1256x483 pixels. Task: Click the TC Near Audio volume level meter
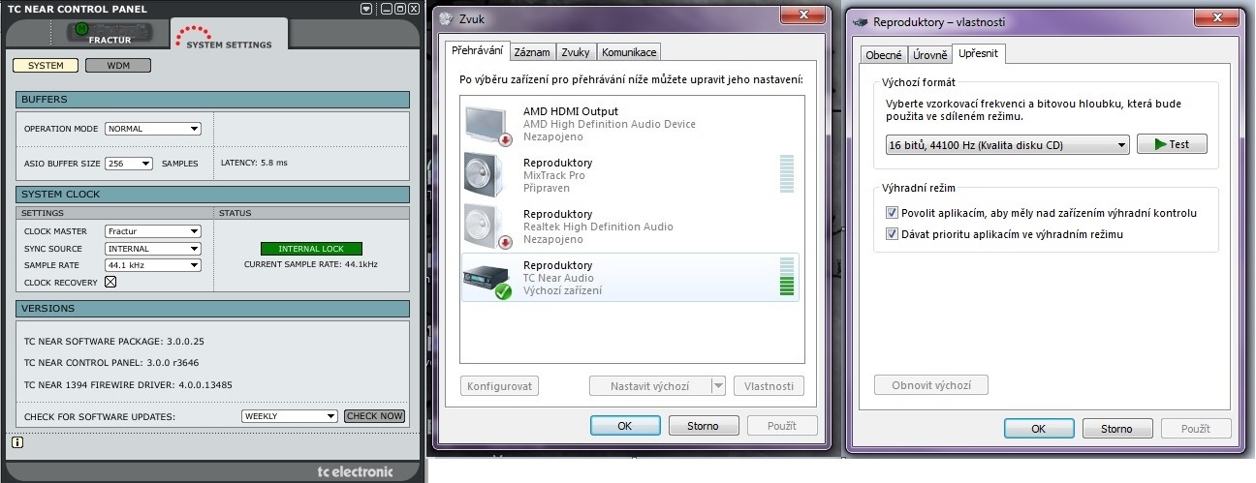(786, 277)
